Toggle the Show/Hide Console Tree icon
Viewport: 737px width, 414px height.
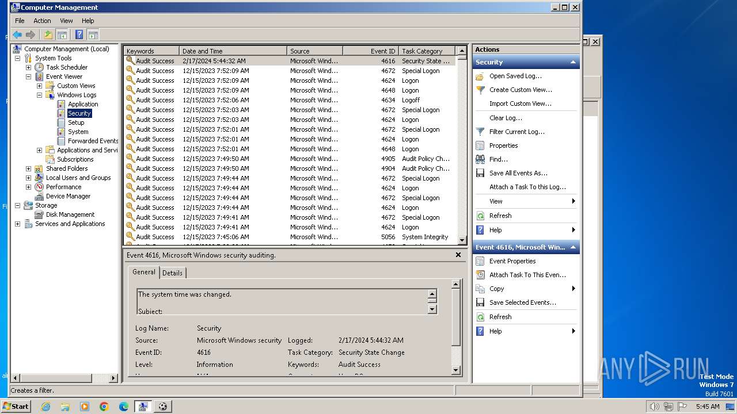(x=62, y=34)
